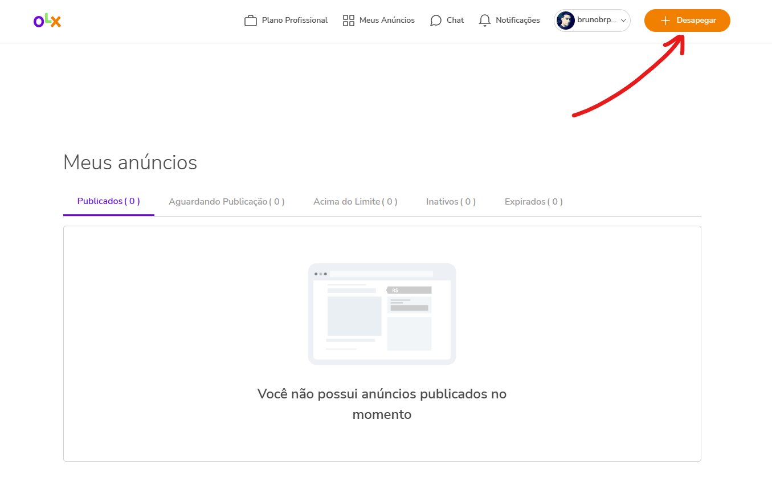Expand the brunobrp account dropdown chevron
The image size is (772, 493).
623,21
